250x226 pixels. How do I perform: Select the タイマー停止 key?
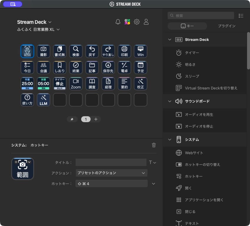pyautogui.click(x=60, y=84)
